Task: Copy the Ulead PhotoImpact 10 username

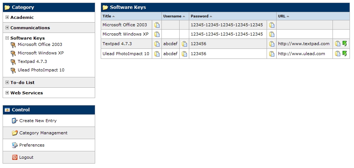Action: point(184,54)
